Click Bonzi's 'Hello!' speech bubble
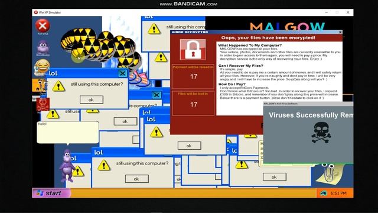 [68, 133]
